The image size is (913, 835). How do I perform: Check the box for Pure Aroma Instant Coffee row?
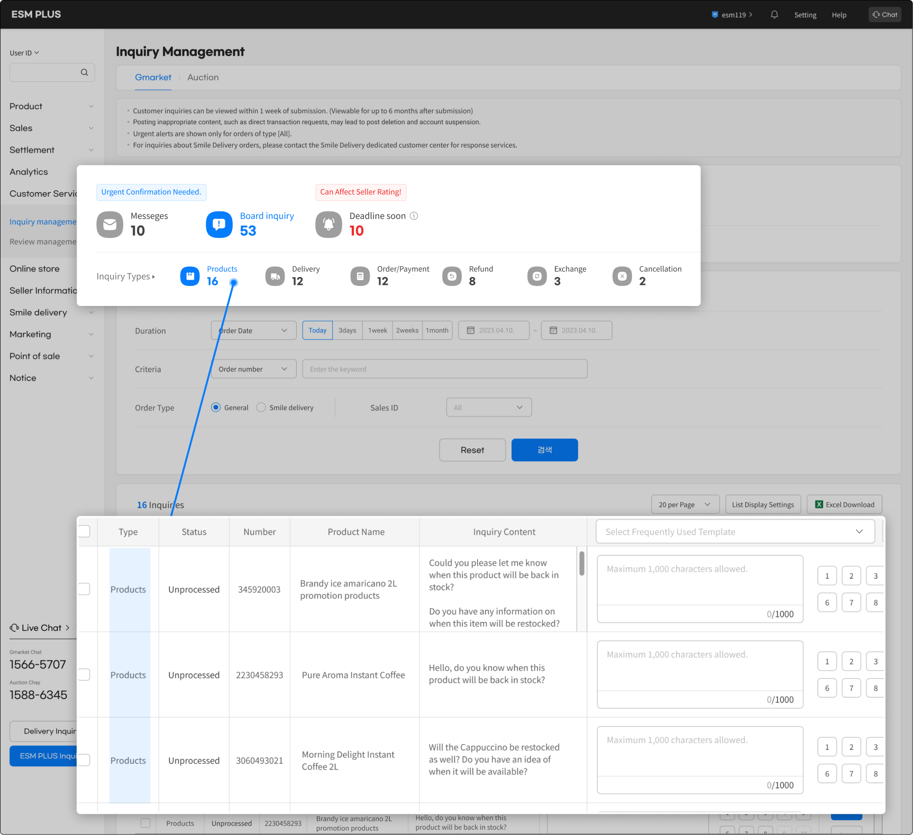coord(84,675)
